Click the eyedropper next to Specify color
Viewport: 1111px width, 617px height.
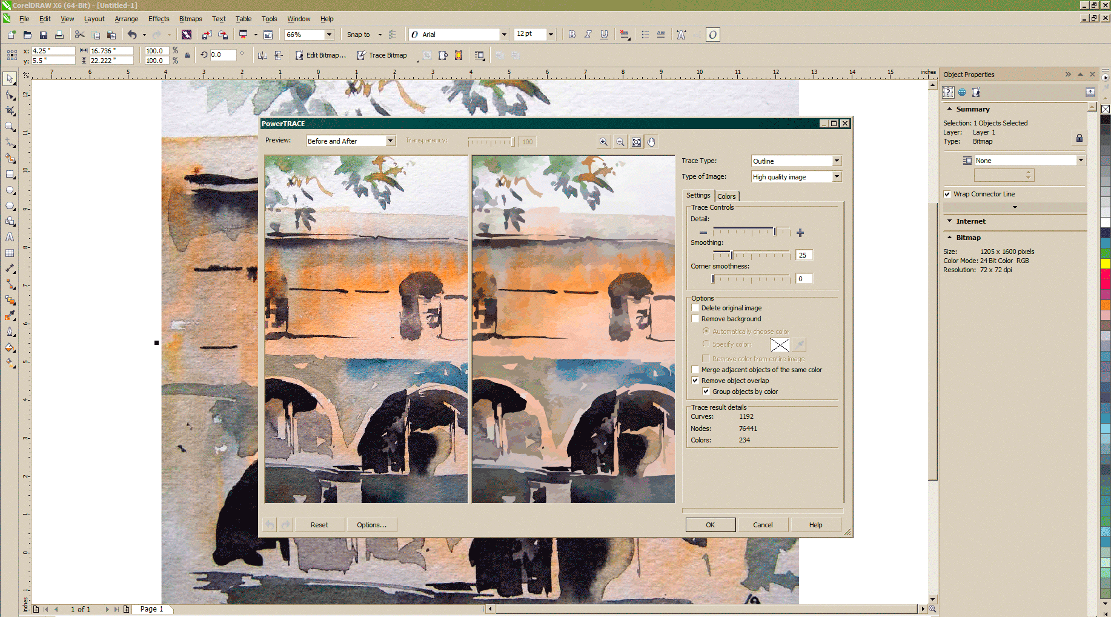(799, 345)
